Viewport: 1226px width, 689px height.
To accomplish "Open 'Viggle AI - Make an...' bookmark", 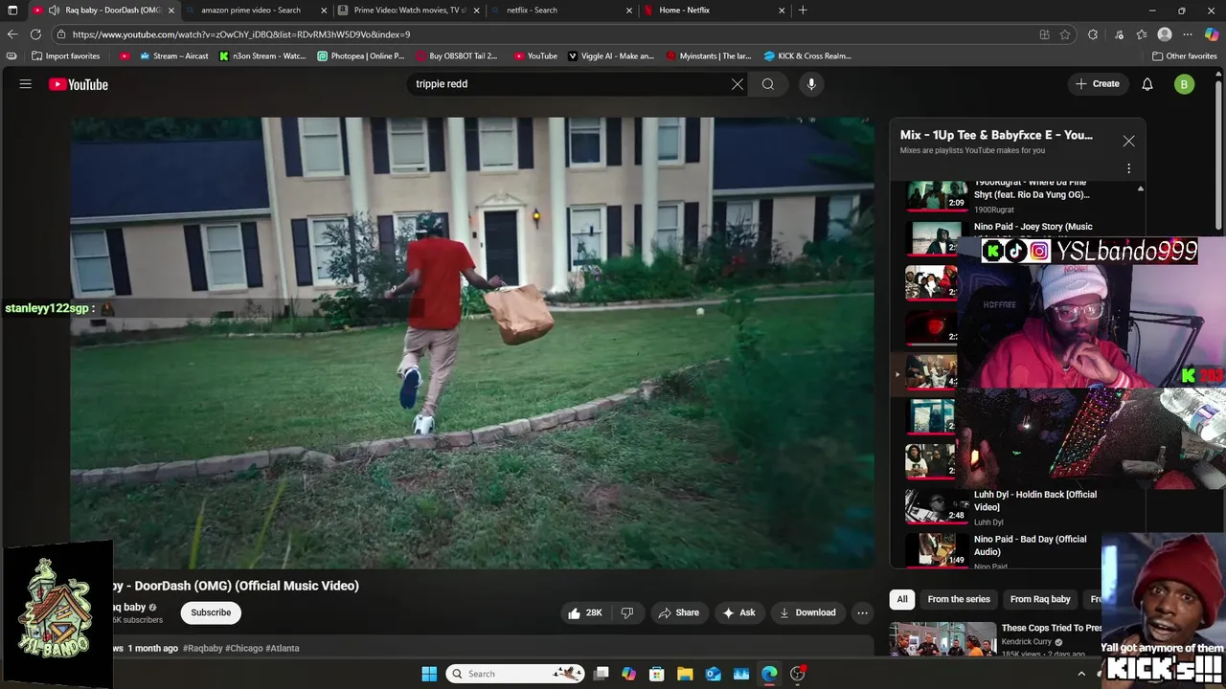I will tap(611, 56).
